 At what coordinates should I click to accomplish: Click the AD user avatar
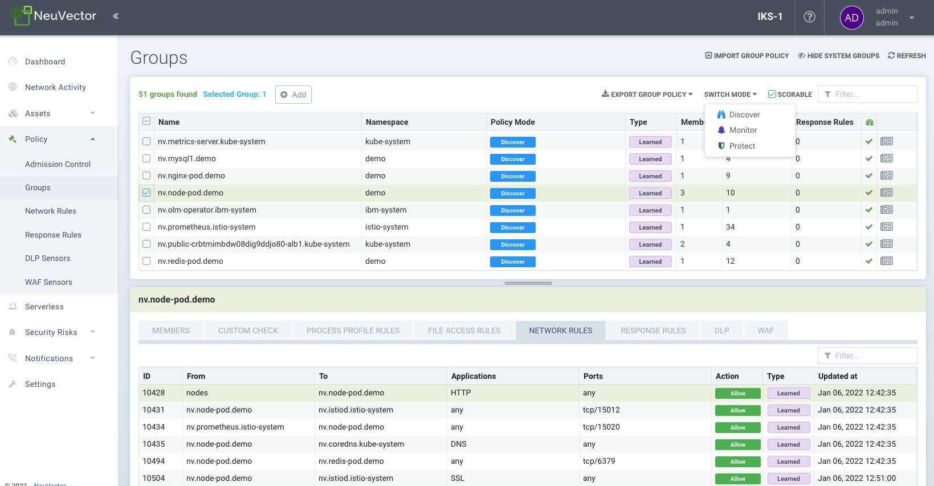[851, 18]
